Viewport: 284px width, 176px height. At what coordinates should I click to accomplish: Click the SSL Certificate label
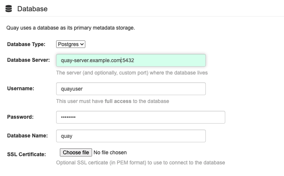click(x=27, y=154)
